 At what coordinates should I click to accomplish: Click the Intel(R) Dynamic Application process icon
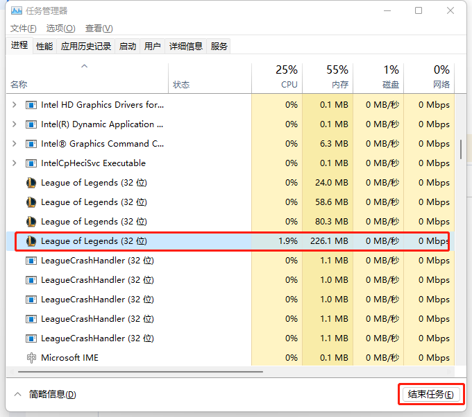pos(31,124)
